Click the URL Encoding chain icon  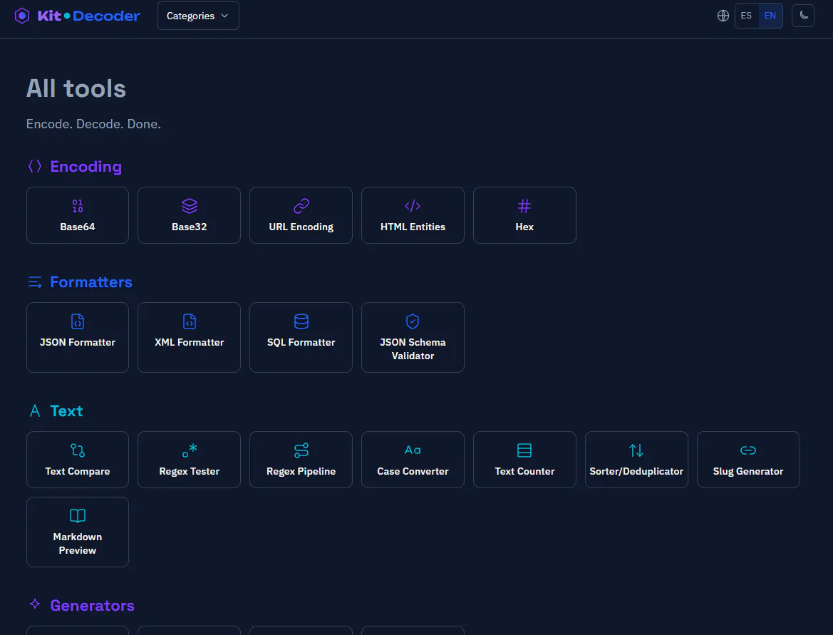point(301,206)
